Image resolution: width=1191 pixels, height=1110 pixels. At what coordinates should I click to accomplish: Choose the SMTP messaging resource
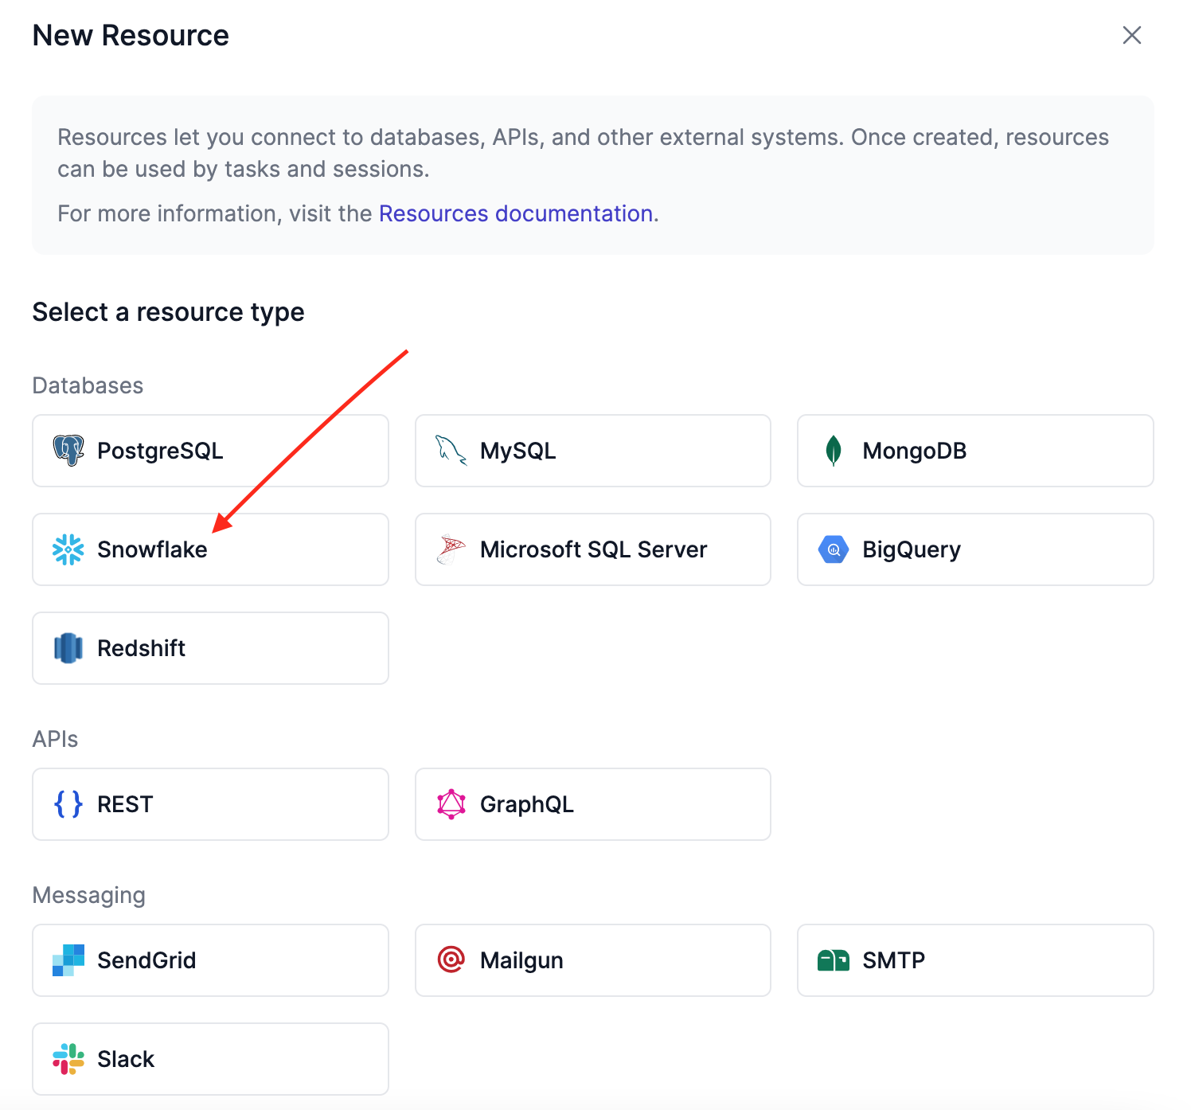point(974,960)
